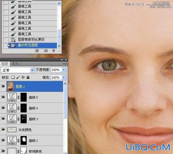Image resolution: width=173 pixels, height=154 pixels.
Task: Unlink mask chain icon on 曲线 4
Action: pos(18,108)
